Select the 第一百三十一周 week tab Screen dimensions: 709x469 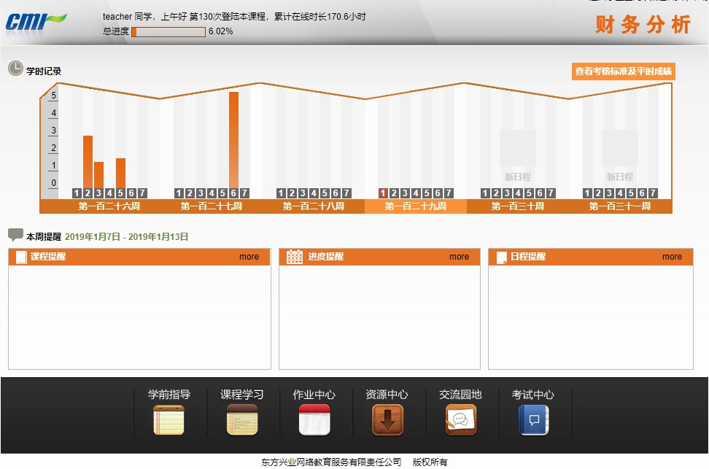click(619, 206)
